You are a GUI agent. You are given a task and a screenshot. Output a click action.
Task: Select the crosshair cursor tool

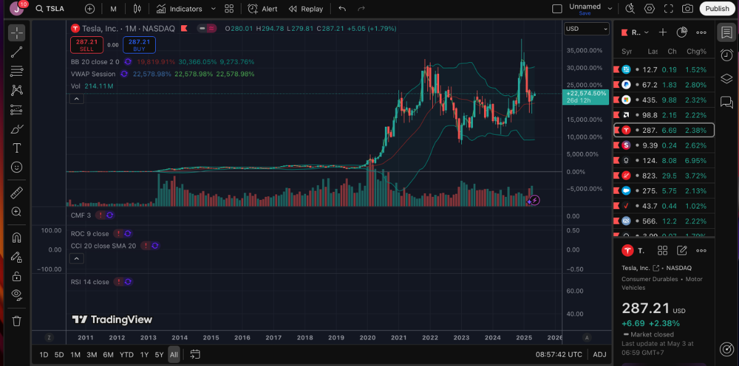[17, 33]
